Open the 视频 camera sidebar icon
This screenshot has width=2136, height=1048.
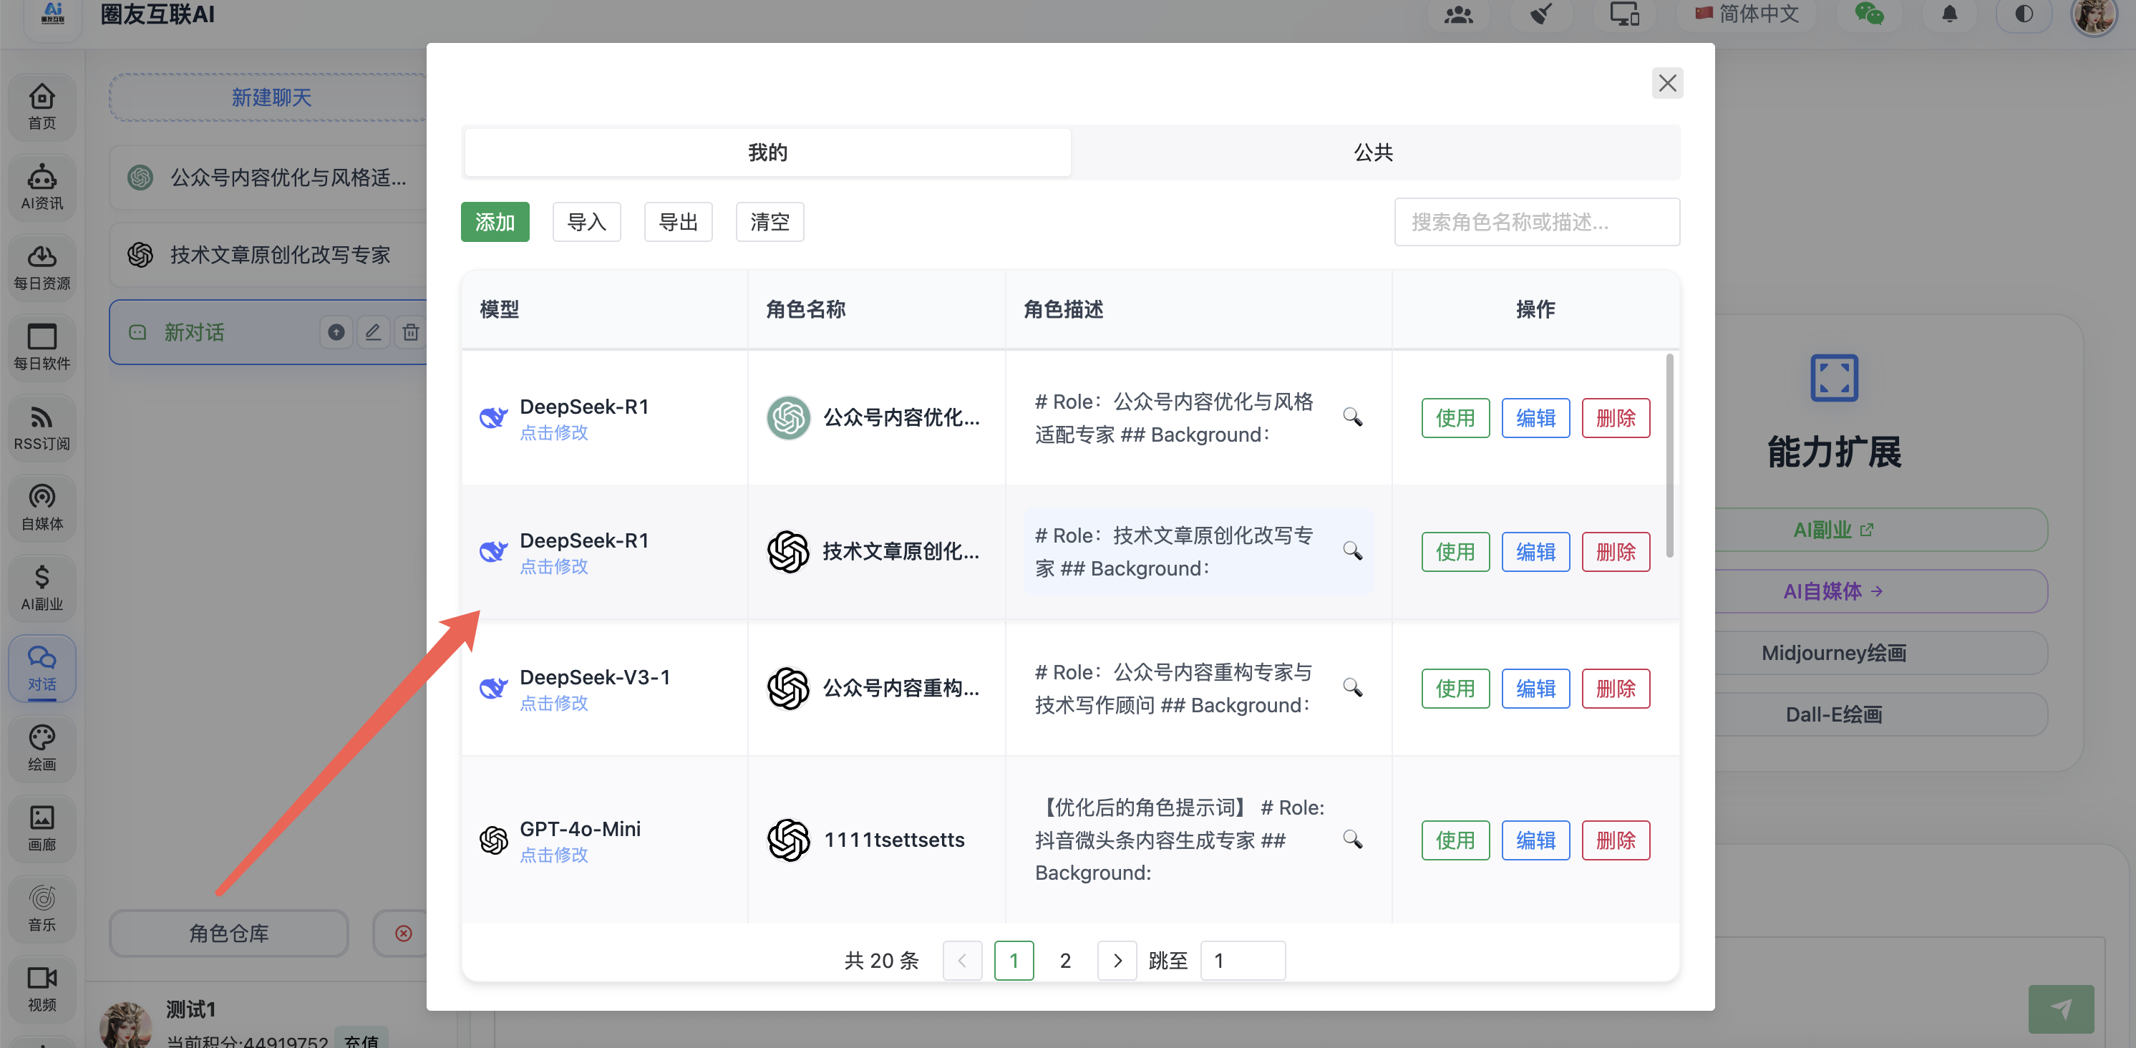(42, 989)
